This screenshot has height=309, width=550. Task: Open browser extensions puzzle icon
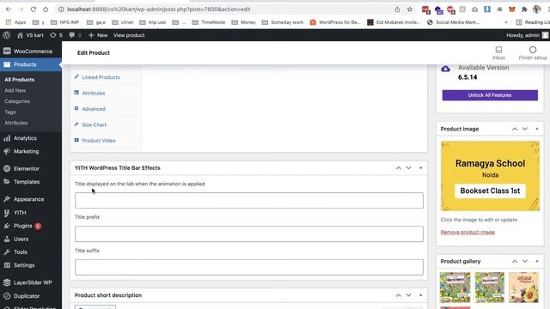[x=524, y=9]
